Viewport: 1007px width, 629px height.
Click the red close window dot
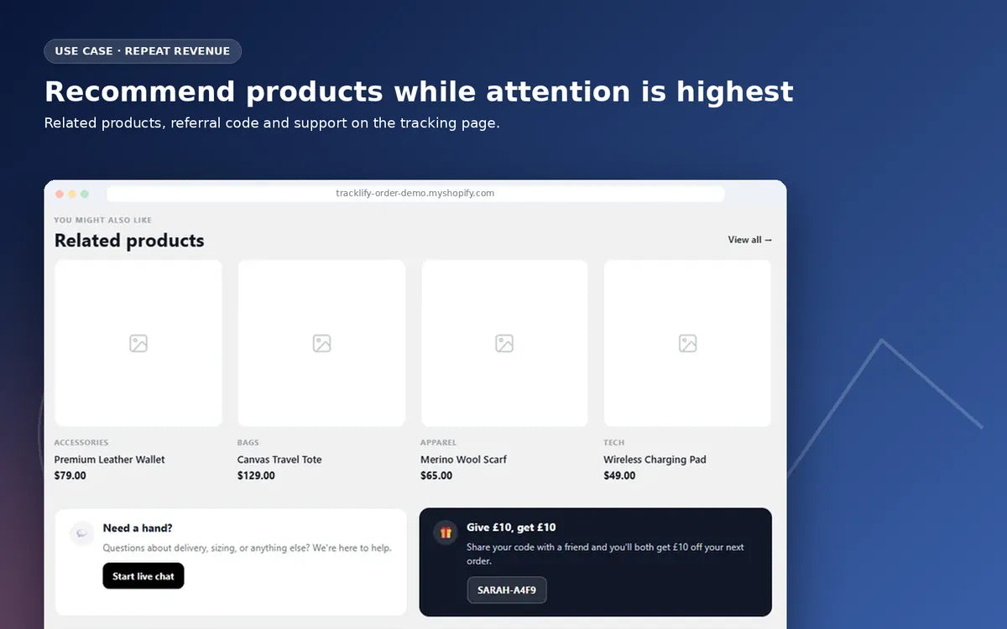(60, 194)
